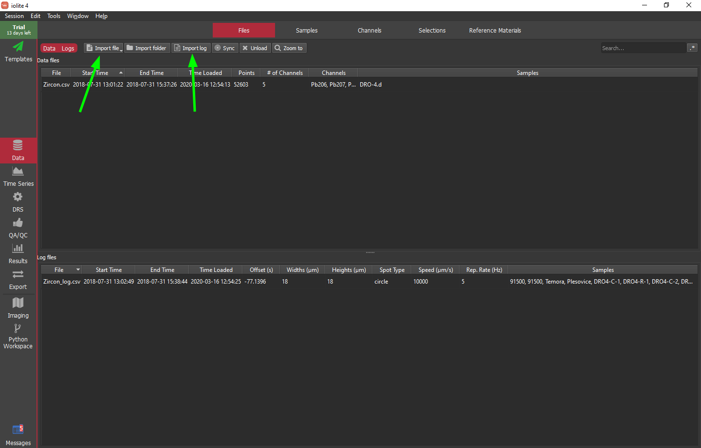
Task: Open the Export panel
Action: (x=18, y=280)
